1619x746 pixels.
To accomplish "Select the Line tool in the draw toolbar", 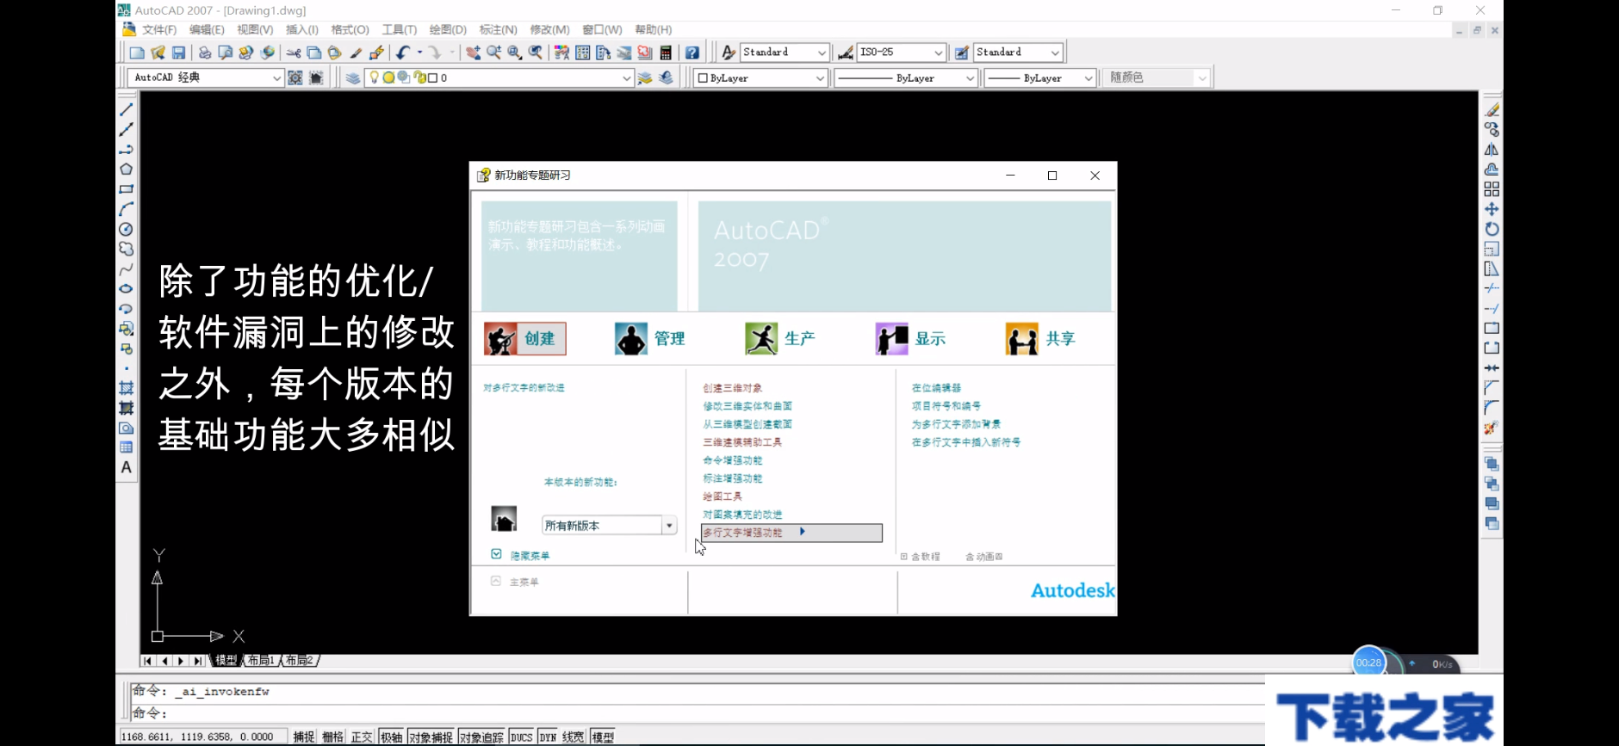I will (127, 110).
